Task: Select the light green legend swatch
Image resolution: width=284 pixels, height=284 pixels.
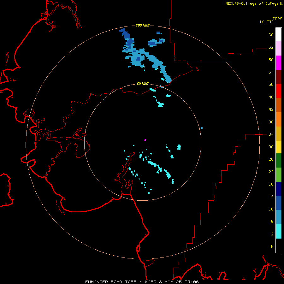Action: [x=279, y=175]
